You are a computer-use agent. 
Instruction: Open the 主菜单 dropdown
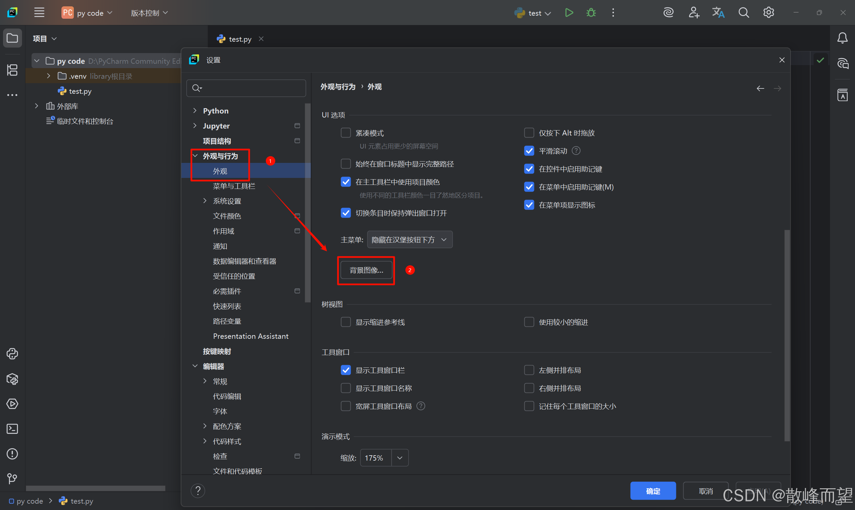click(x=409, y=240)
